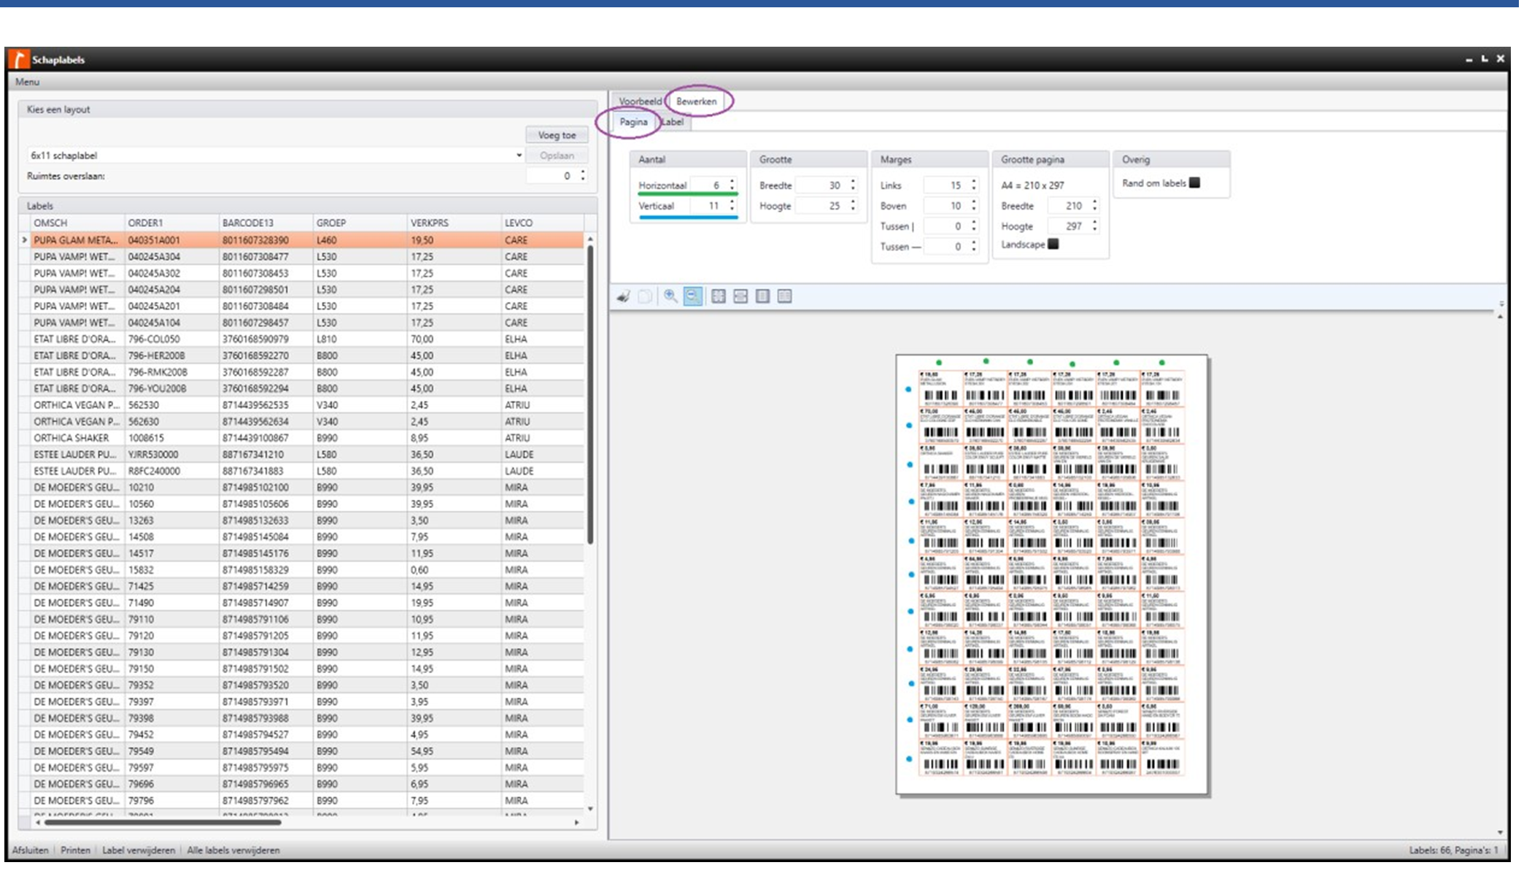This screenshot has height=884, width=1524.
Task: Click the Horizontaal spinner arrows
Action: [732, 185]
